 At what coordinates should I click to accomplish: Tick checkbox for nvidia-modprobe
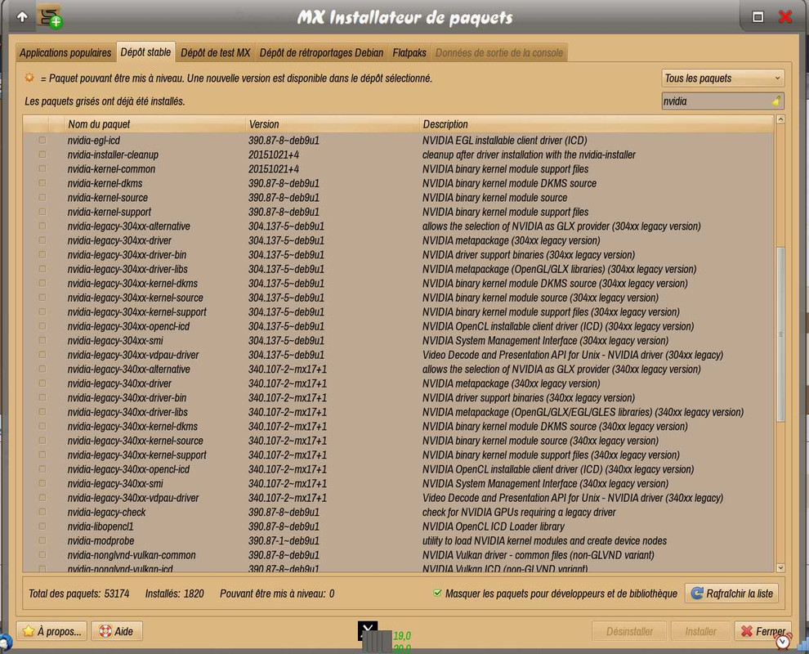coord(42,540)
